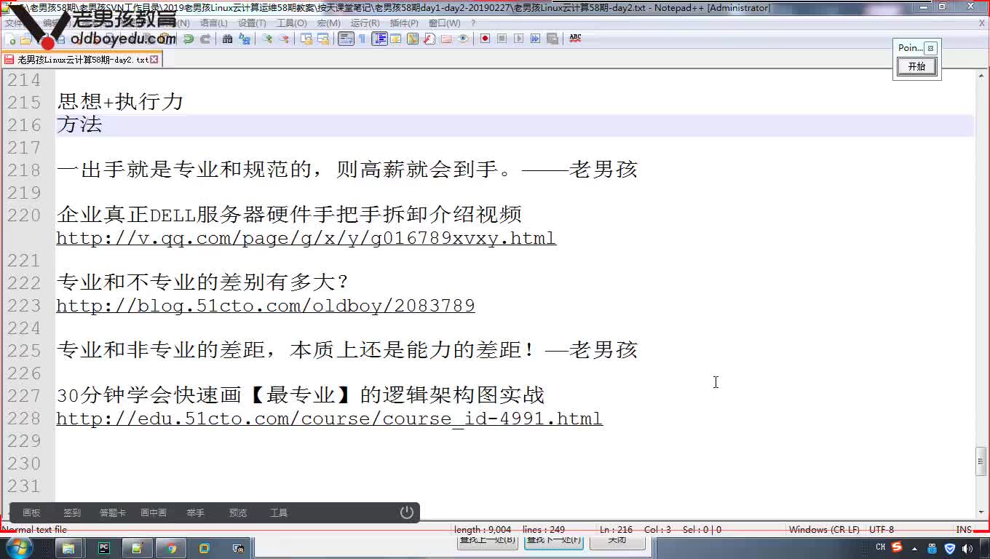990x559 pixels.
Task: Click Synchronize Vertical Scrolling icon
Action: coord(306,39)
